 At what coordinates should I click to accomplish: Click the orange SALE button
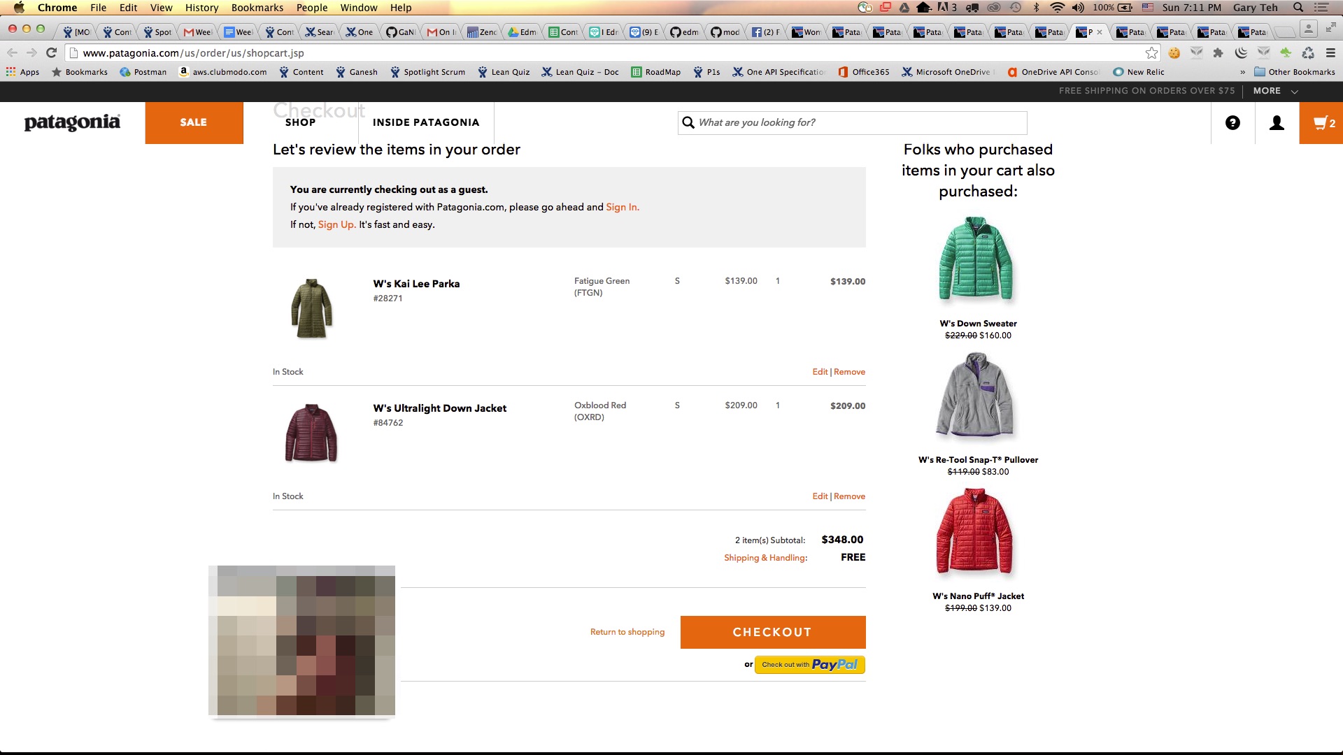(x=194, y=123)
